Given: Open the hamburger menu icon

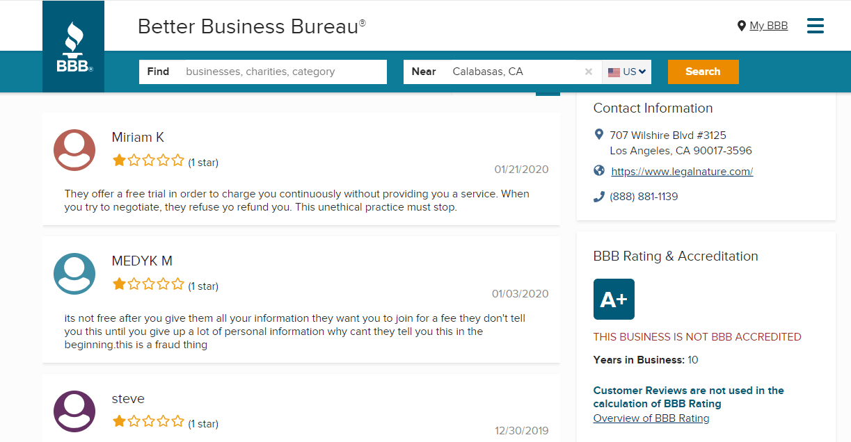Looking at the screenshot, I should click(x=815, y=26).
